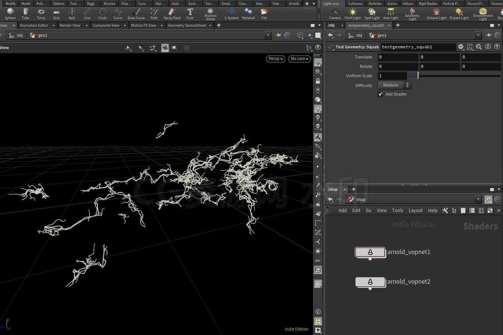Select the arnold_vopnet1 node
The image size is (503, 335).
(x=370, y=252)
